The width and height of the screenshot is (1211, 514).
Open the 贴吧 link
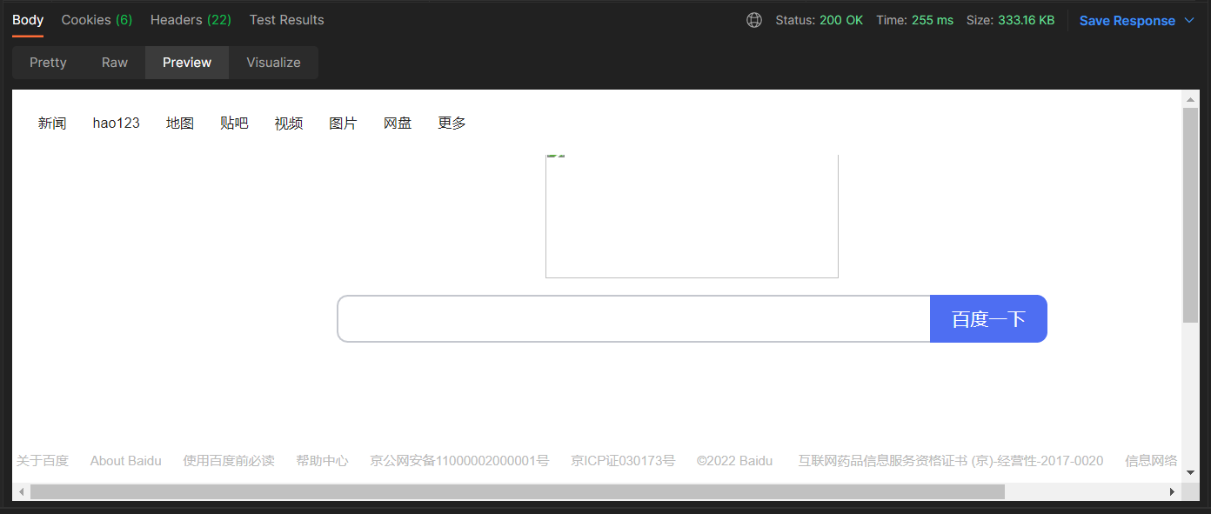pos(234,123)
